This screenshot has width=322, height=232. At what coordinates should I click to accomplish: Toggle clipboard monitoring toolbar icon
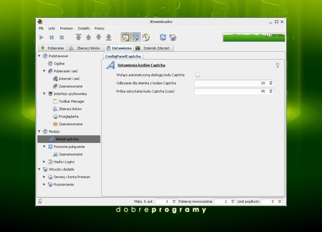[x=125, y=37]
